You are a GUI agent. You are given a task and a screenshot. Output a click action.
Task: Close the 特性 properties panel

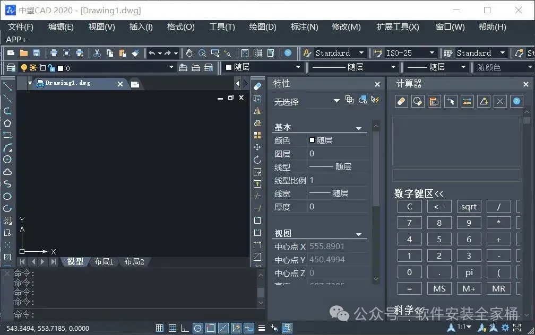coord(377,84)
